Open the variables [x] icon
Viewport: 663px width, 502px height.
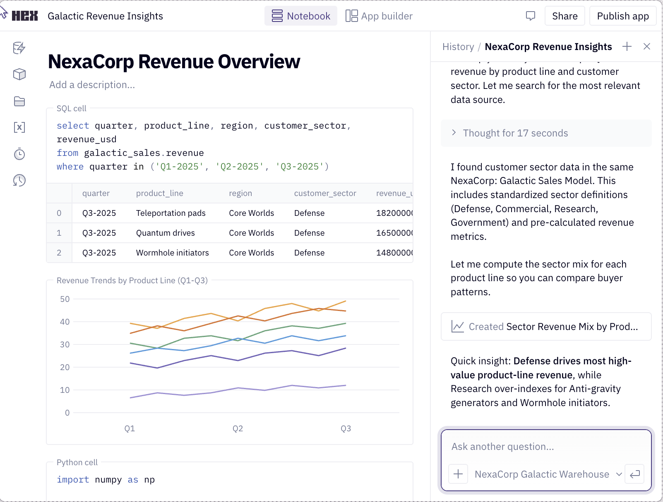click(19, 127)
